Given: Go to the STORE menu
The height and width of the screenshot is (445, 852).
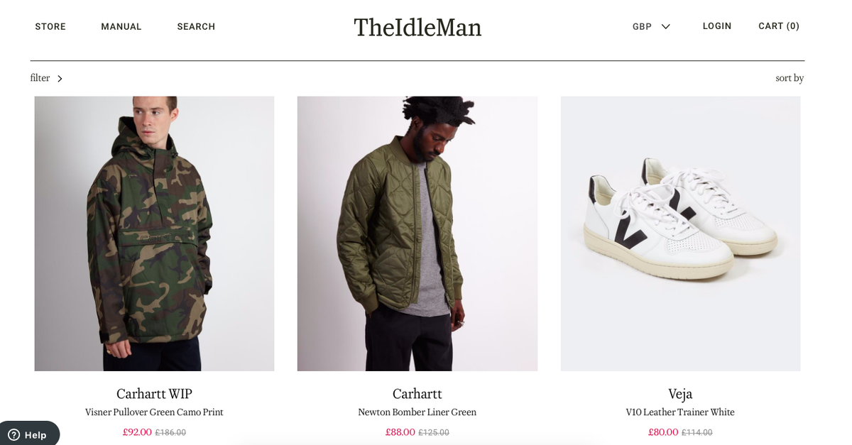Looking at the screenshot, I should pos(50,27).
